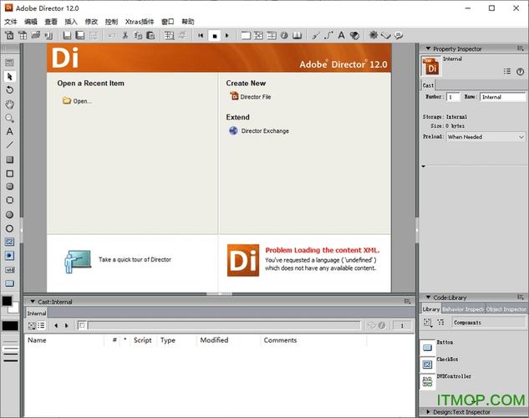
Task: Open the Preload When Needed dropdown
Action: click(486, 136)
